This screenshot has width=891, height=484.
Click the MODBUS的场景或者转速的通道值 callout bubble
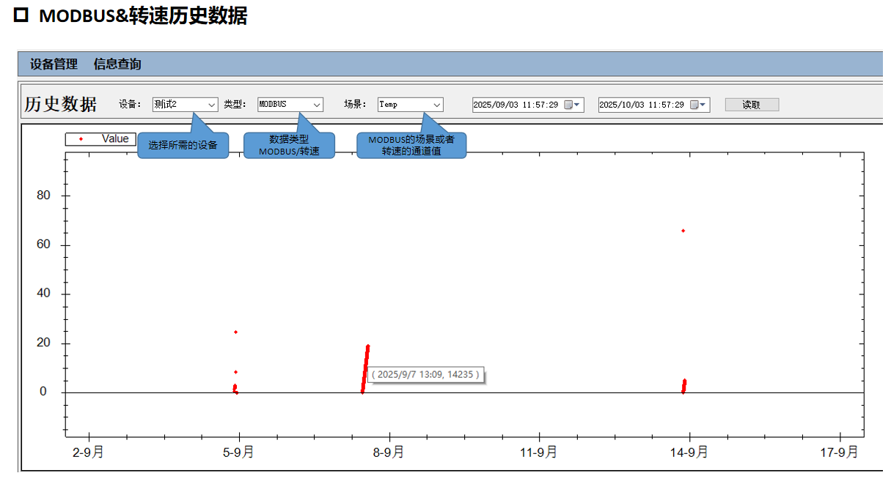[x=411, y=145]
